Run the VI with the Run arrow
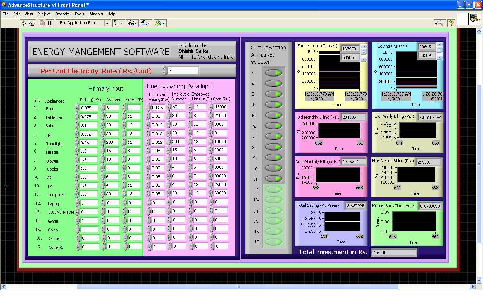483x302 pixels. (24, 23)
